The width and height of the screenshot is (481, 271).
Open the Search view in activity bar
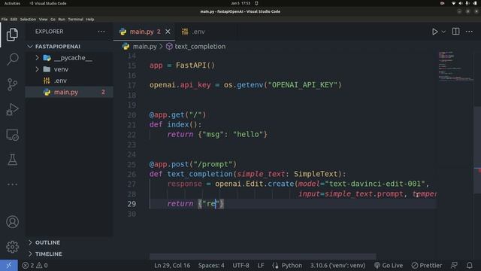click(x=12, y=59)
